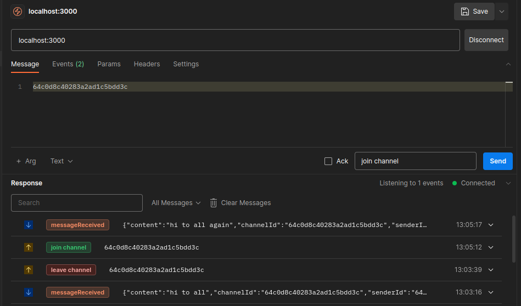Click the Response section heading
The height and width of the screenshot is (306, 521).
[x=26, y=183]
